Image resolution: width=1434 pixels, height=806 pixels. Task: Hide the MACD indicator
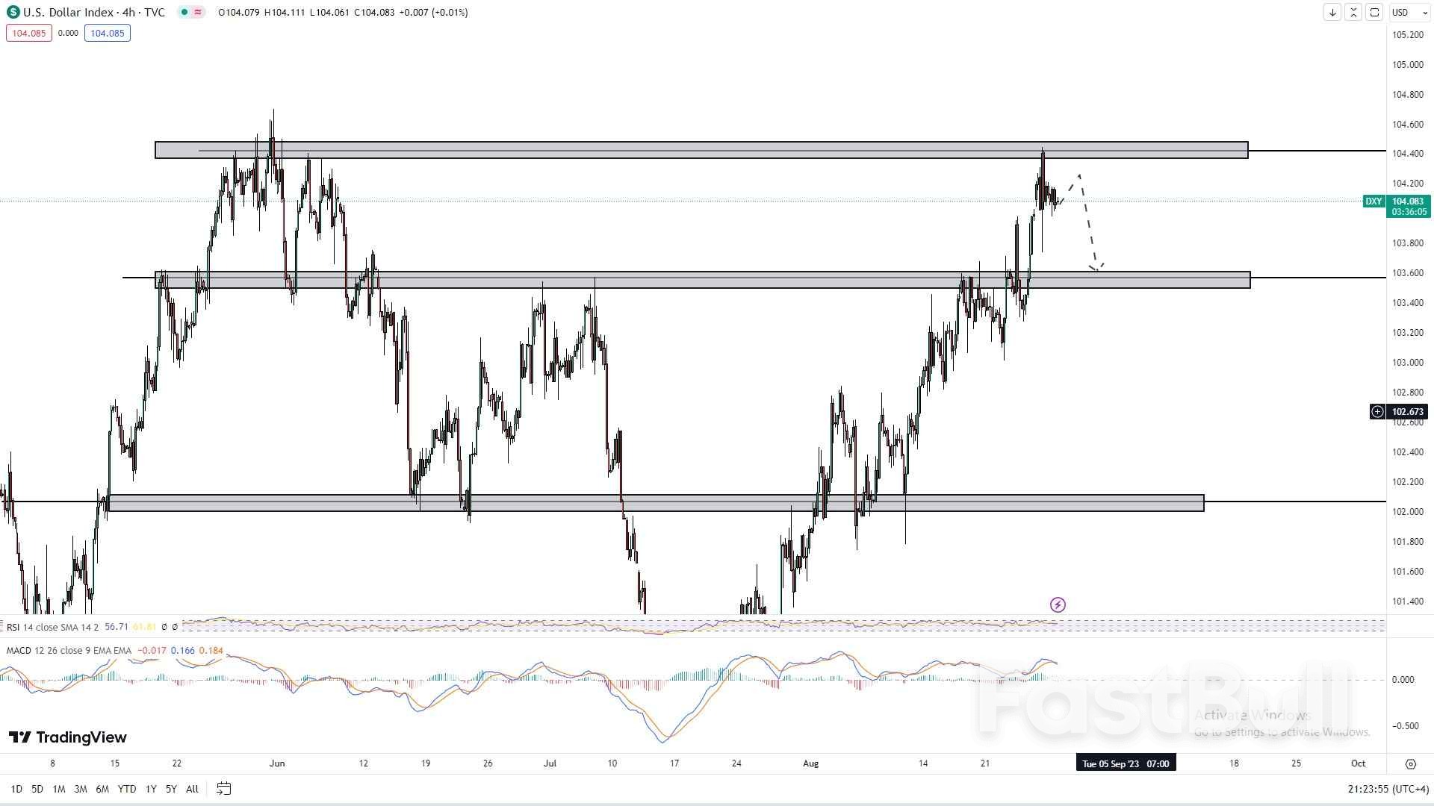(232, 650)
